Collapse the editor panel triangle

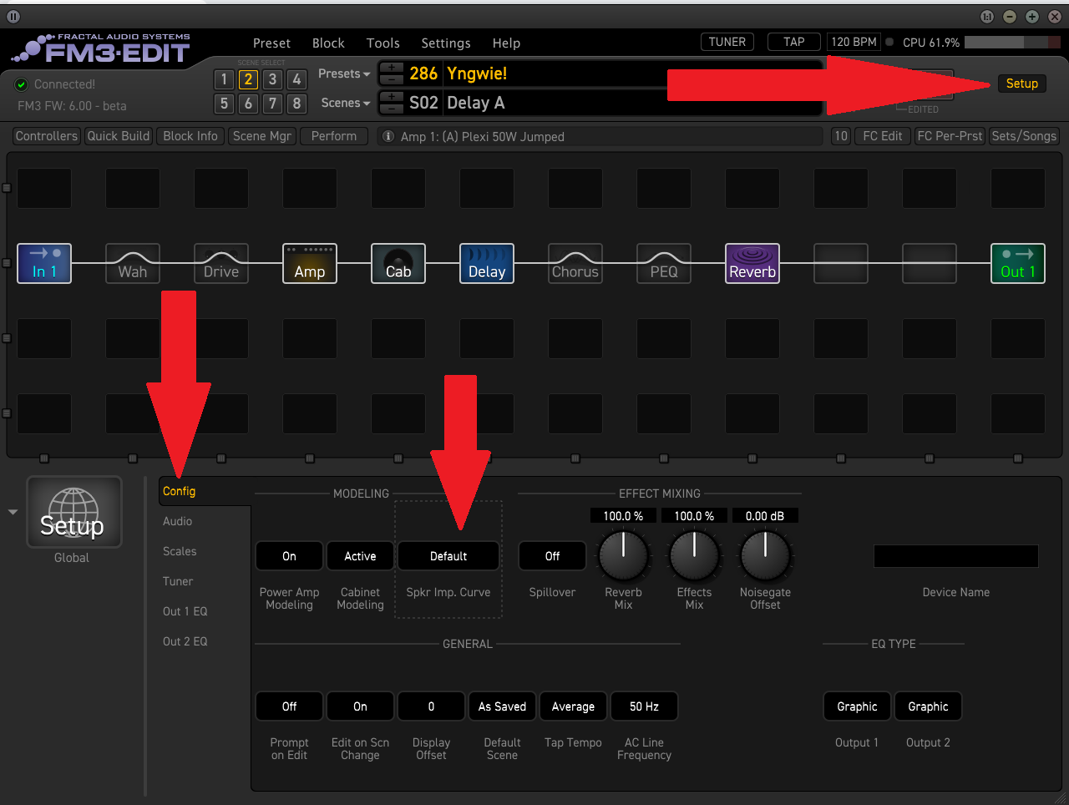[x=13, y=512]
